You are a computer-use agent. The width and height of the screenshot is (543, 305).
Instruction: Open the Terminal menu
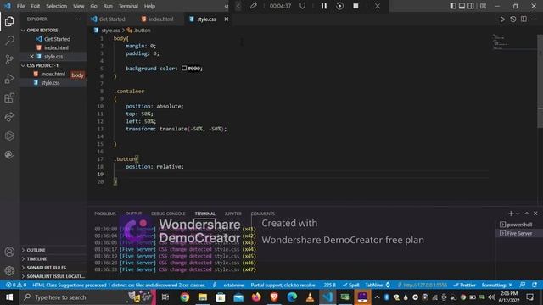click(x=128, y=6)
